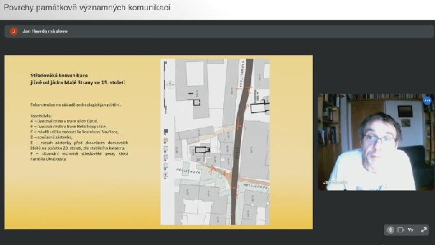Select Jan Havrda's webcam video tile
Image resolution: width=435 pixels, height=245 pixels.
[x=376, y=142]
